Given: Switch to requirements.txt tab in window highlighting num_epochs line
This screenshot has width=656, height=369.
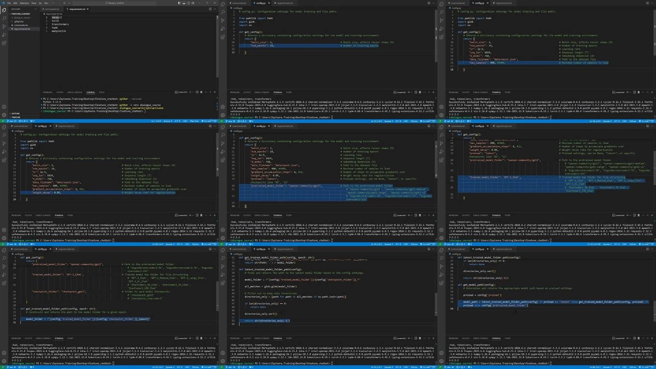Looking at the screenshot, I should click(x=285, y=3).
